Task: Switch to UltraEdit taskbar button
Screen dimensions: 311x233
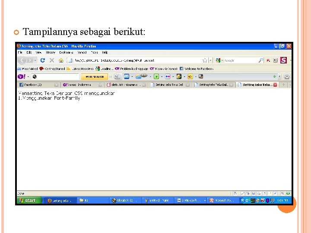Action: point(125,201)
